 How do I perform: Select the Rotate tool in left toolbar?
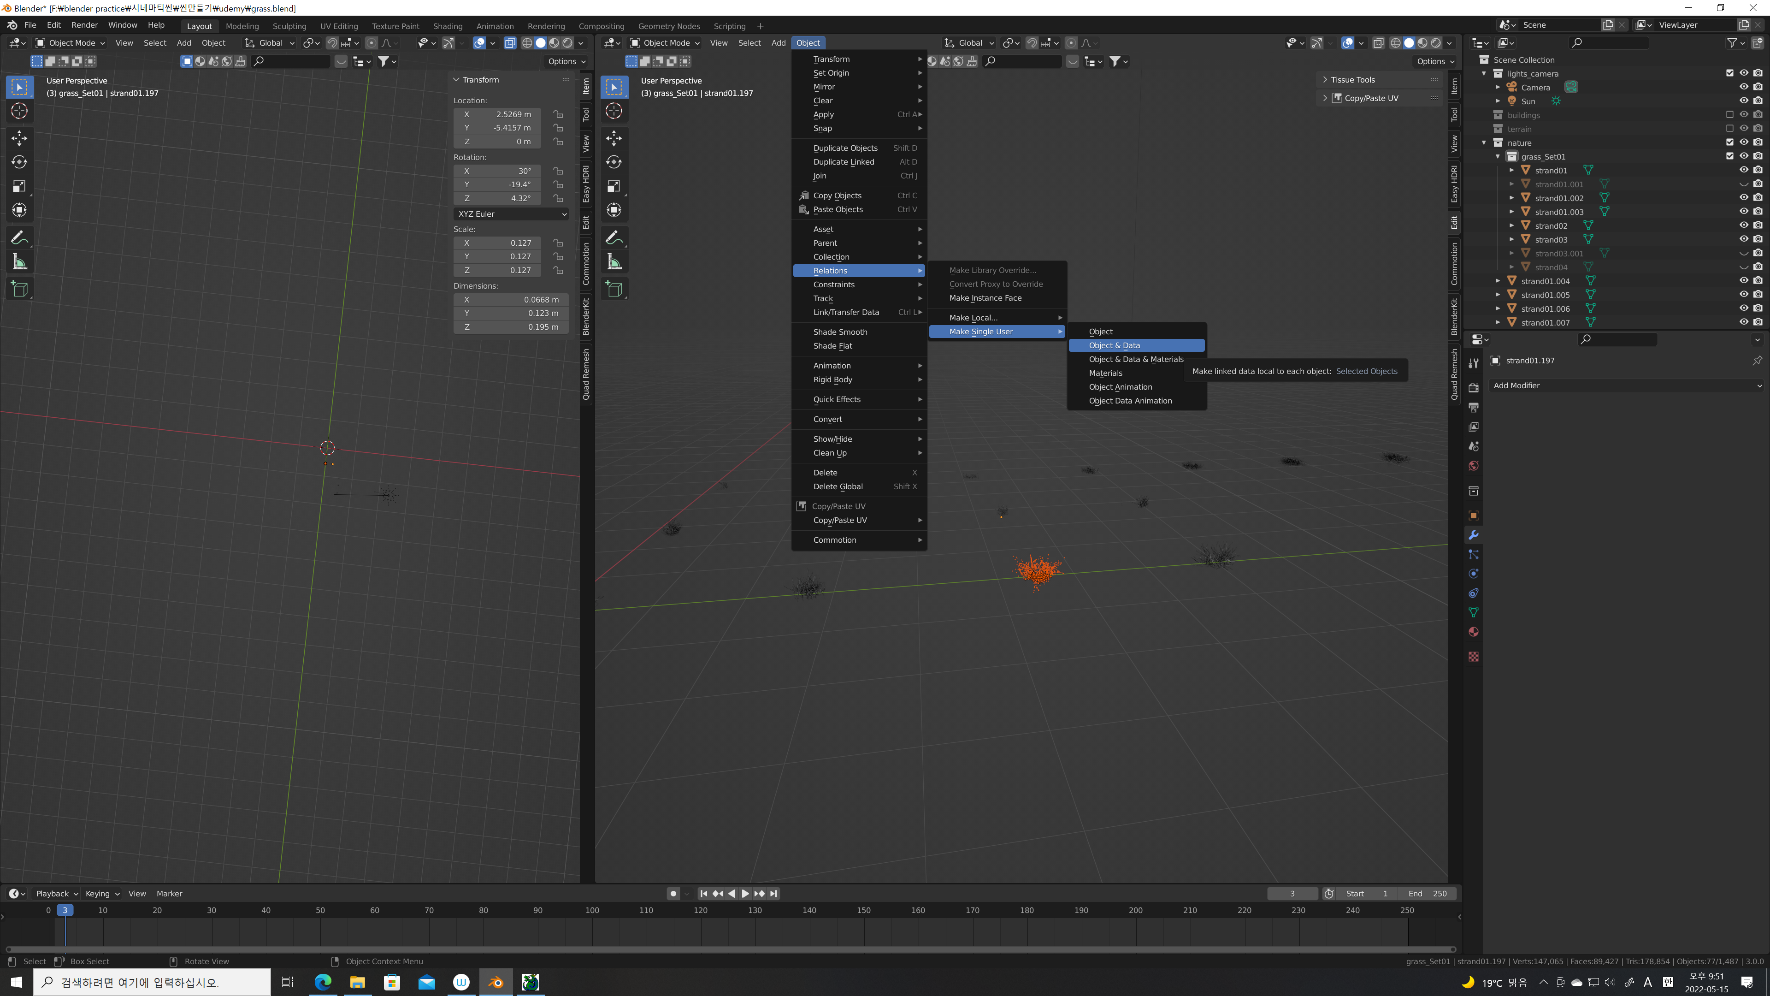[19, 162]
